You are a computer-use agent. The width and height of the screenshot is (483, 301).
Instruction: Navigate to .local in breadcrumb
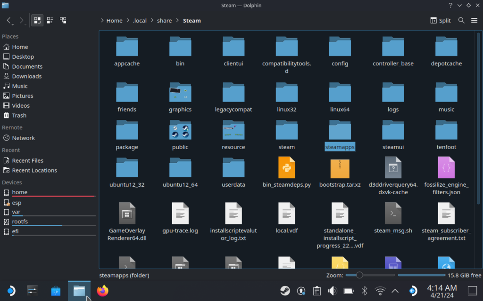(x=140, y=21)
